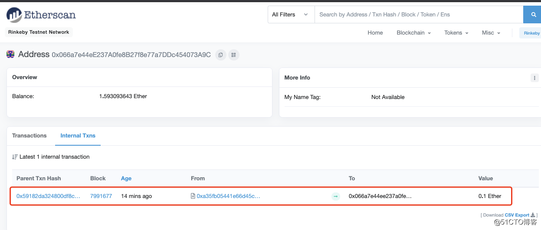Click the 14 mins ago age cell
This screenshot has height=230, width=541.
coord(136,196)
